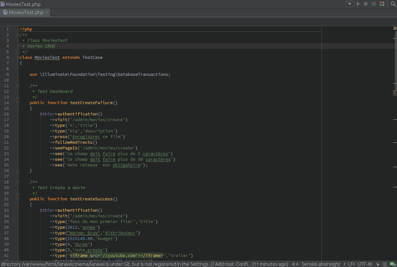Click the inspection status indicator above scrollbar

tap(395, 28)
